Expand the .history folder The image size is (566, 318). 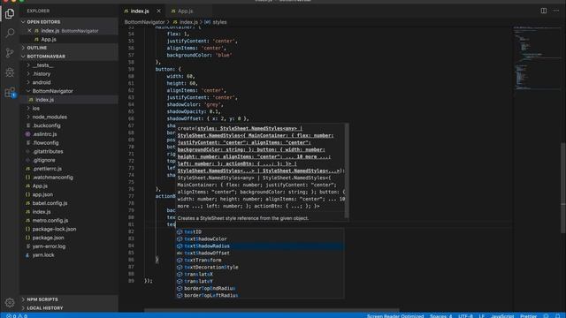69,74
